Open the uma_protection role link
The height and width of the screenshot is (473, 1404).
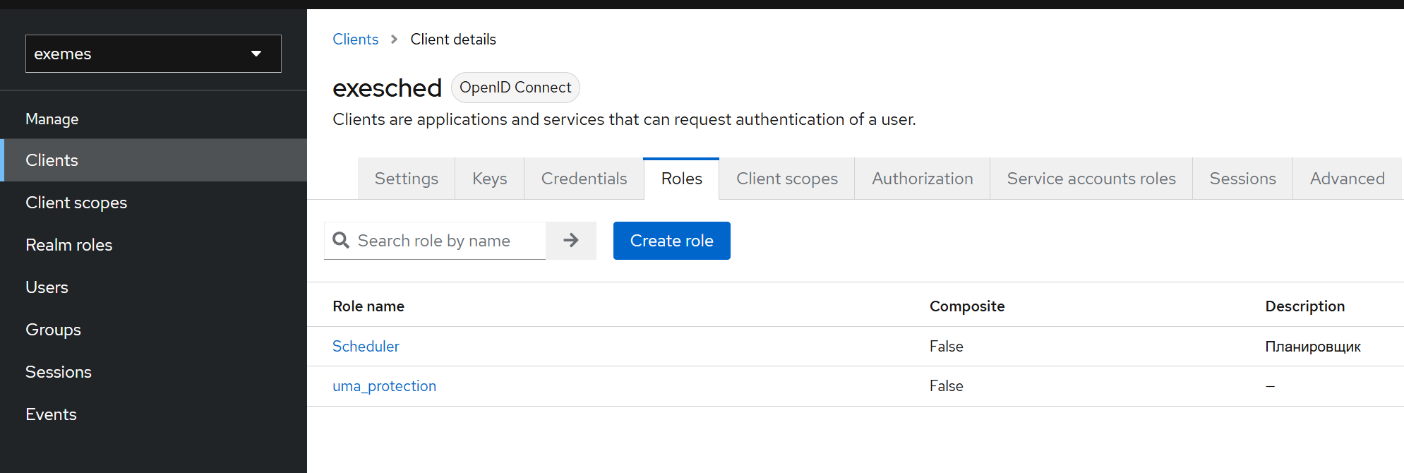pyautogui.click(x=384, y=386)
